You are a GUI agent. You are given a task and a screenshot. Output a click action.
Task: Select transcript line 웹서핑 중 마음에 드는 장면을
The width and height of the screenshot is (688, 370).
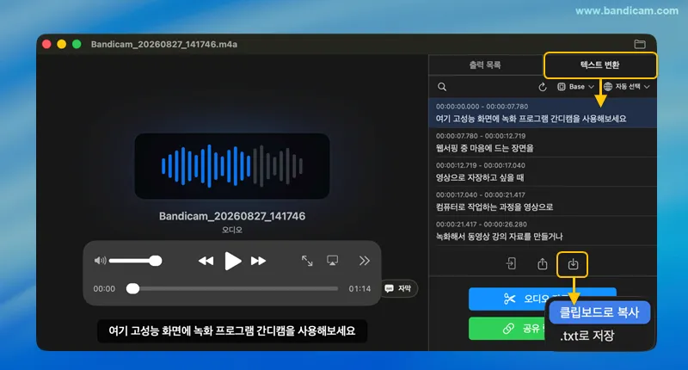coord(543,143)
